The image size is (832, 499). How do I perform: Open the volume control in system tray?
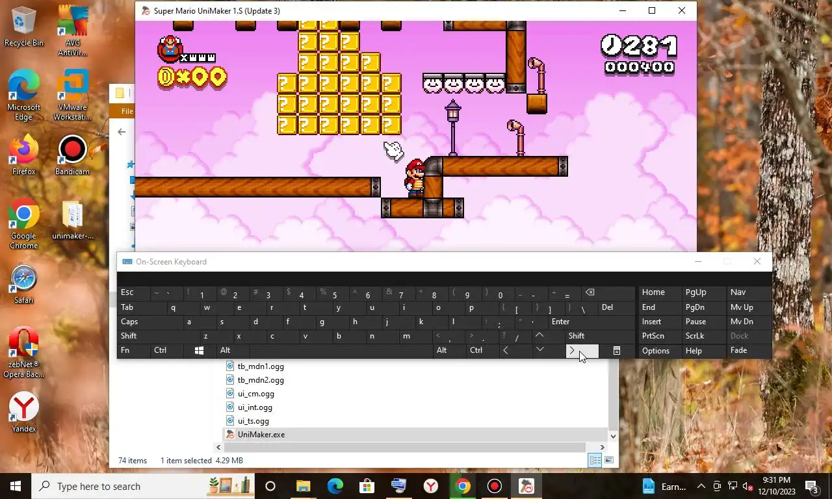[747, 486]
